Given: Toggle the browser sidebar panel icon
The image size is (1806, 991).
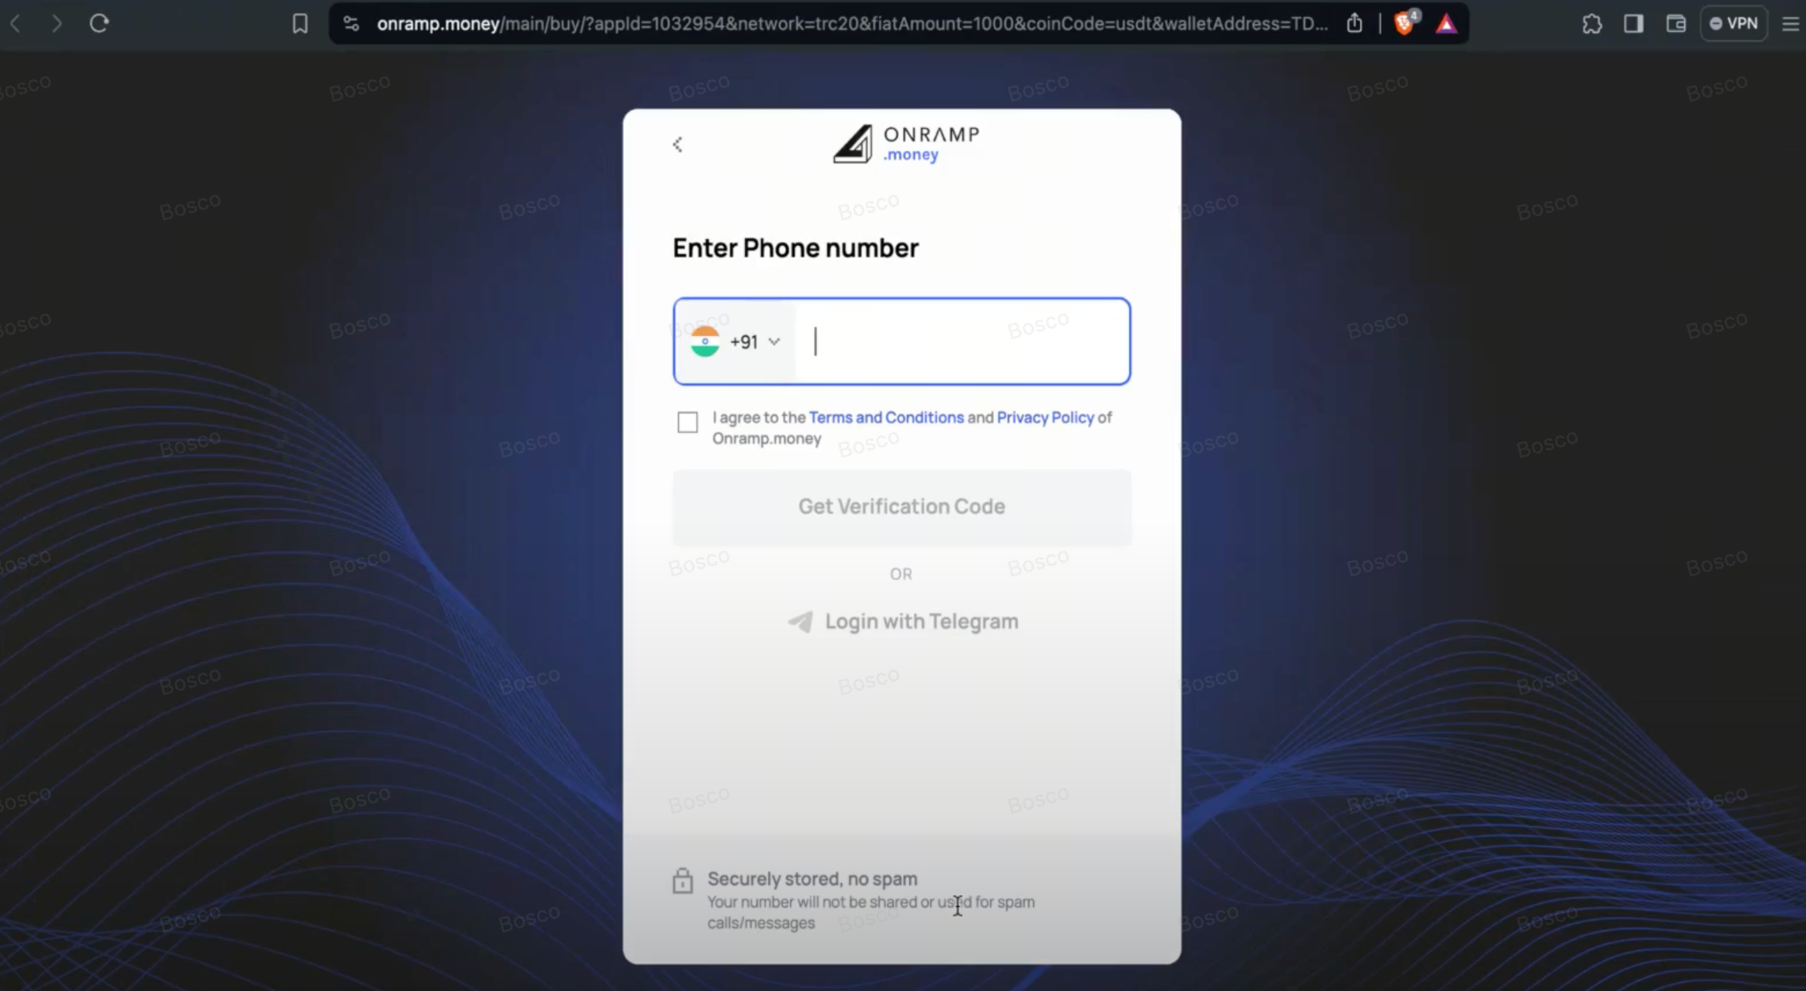Looking at the screenshot, I should 1633,24.
